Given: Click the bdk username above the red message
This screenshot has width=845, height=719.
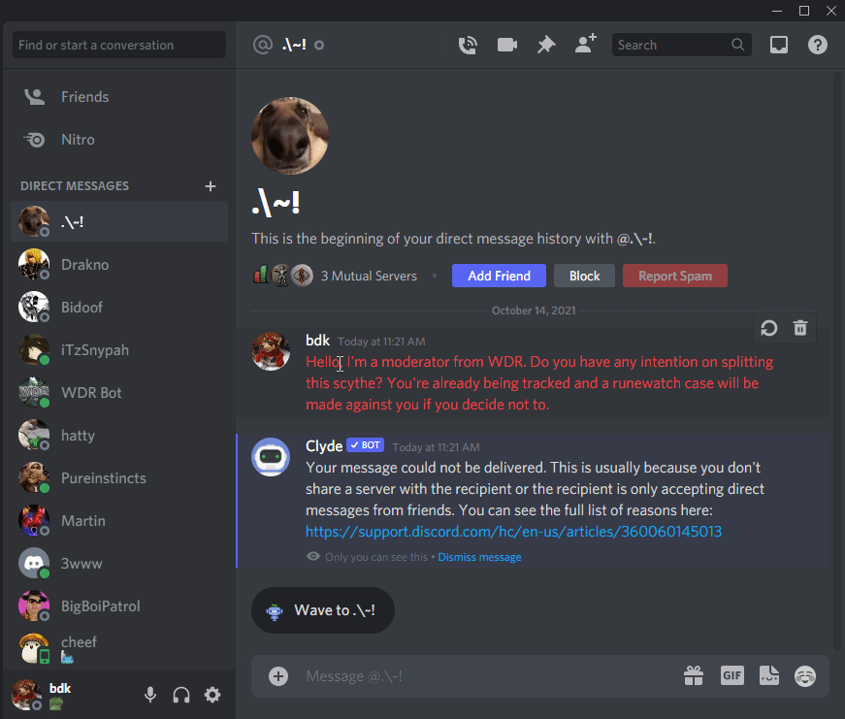Looking at the screenshot, I should tap(317, 341).
